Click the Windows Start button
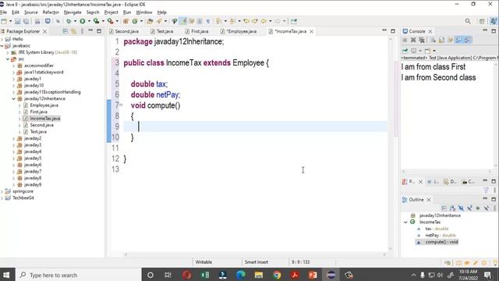Viewport: 499px width, 281px height. point(6,275)
